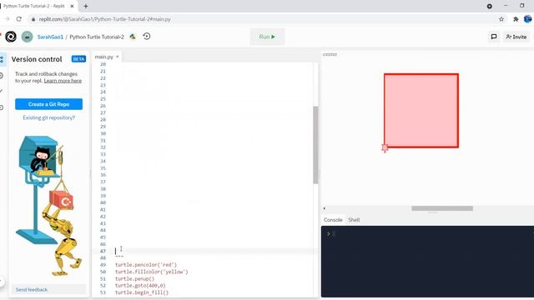Open the browser extensions puzzle icon
Screen dimensions: 534x300
516,19
